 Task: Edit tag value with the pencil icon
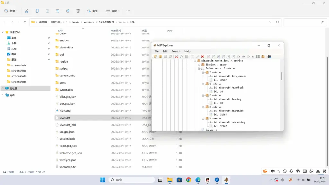[198, 57]
